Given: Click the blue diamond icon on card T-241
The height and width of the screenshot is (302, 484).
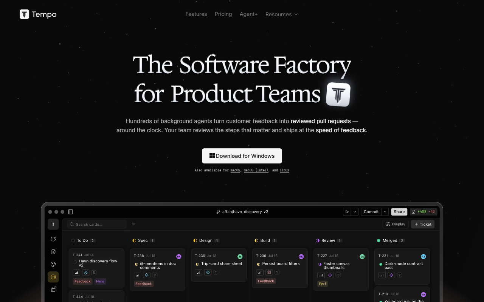Looking at the screenshot, I should tap(85, 273).
